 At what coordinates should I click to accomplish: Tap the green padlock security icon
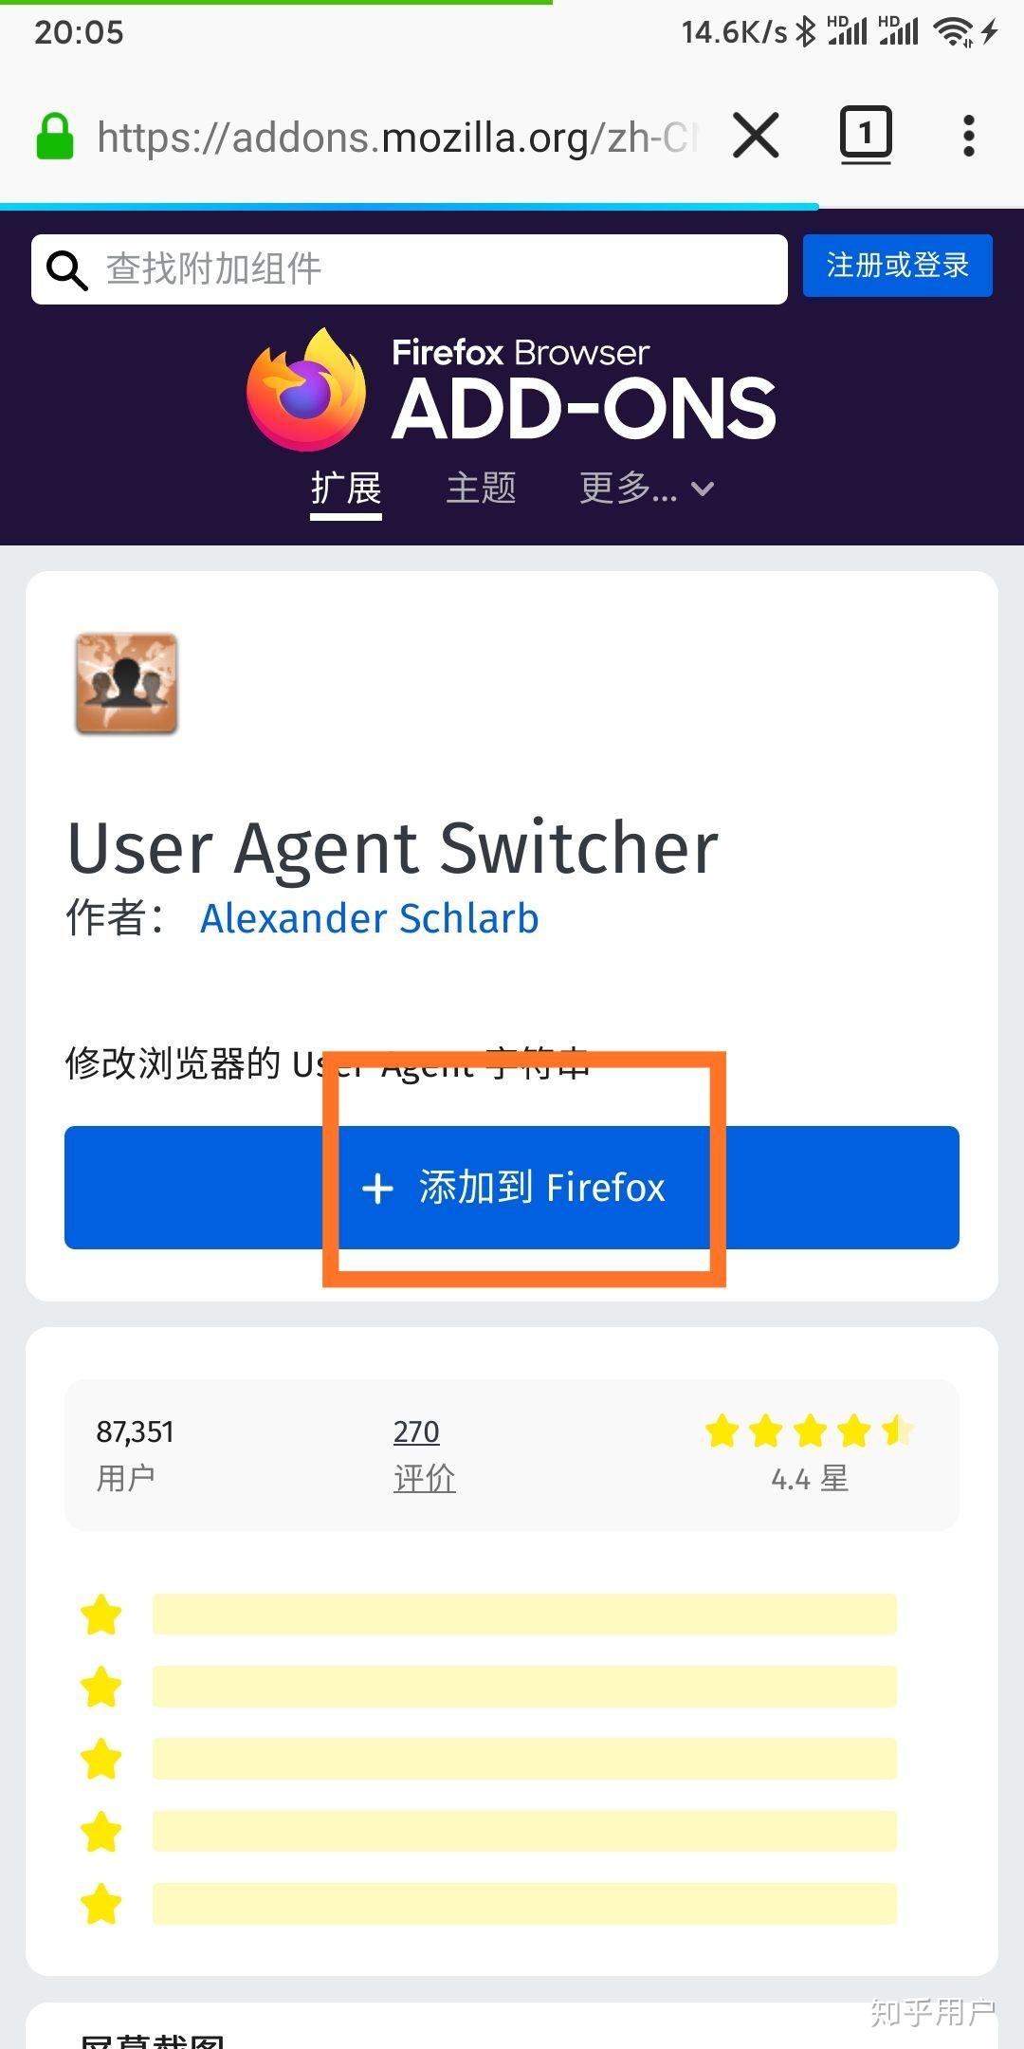click(x=55, y=137)
